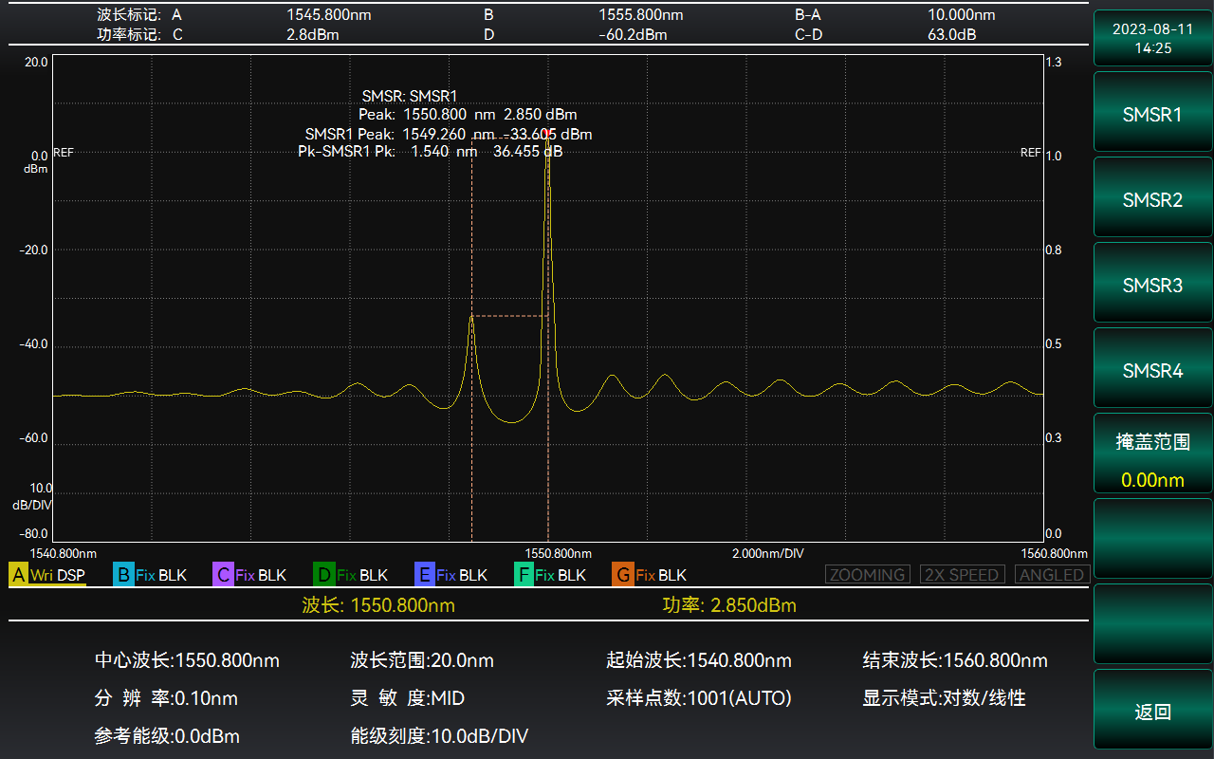This screenshot has width=1214, height=759.
Task: Open the 中心波长 1550.800nm setting
Action: pyautogui.click(x=187, y=660)
